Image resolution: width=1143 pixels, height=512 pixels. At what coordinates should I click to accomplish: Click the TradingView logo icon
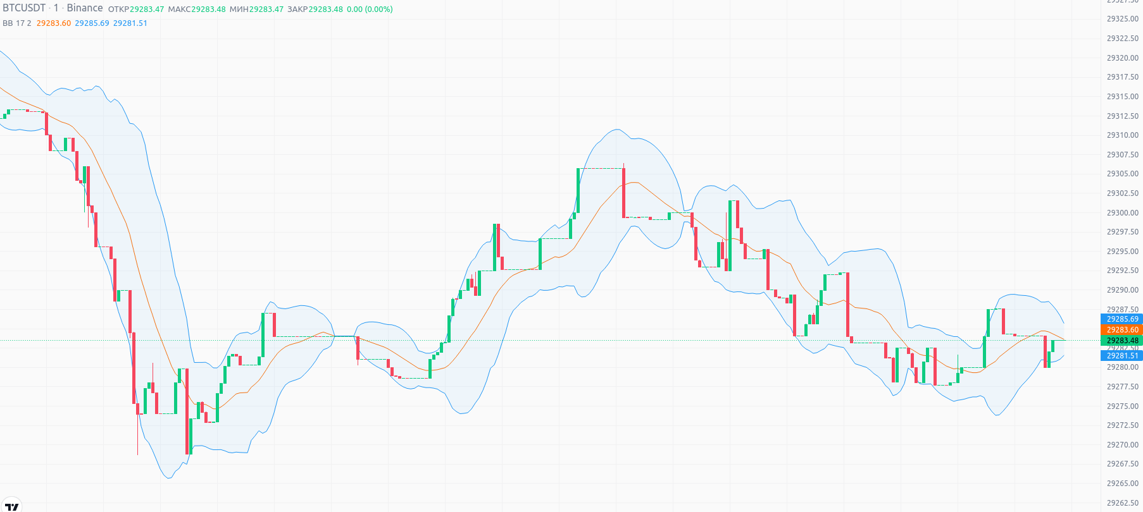click(x=11, y=506)
